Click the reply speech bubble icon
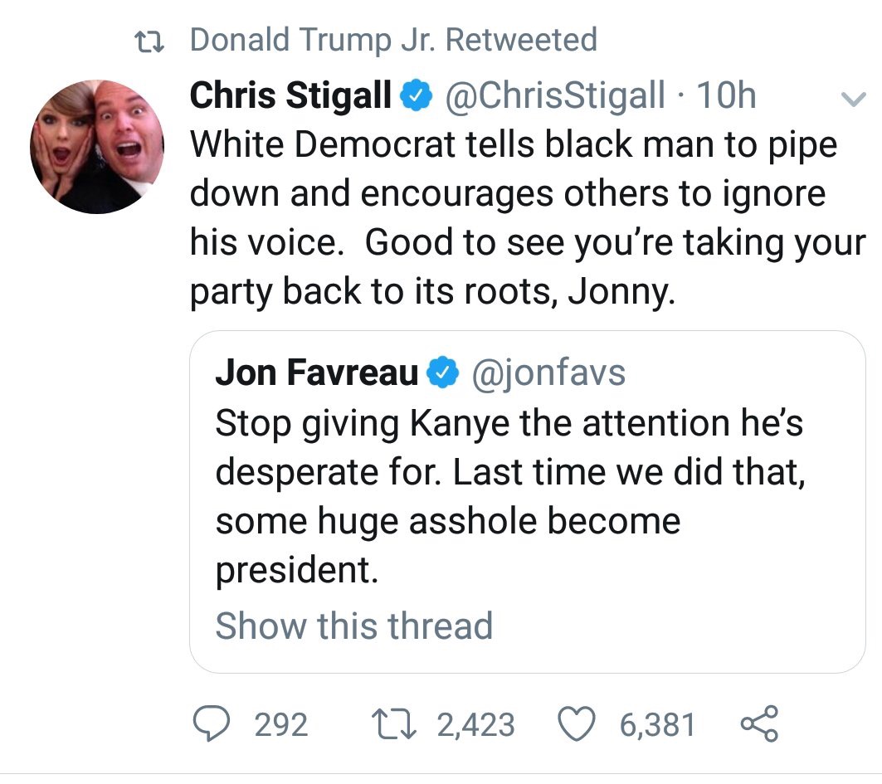This screenshot has width=882, height=784. click(217, 724)
